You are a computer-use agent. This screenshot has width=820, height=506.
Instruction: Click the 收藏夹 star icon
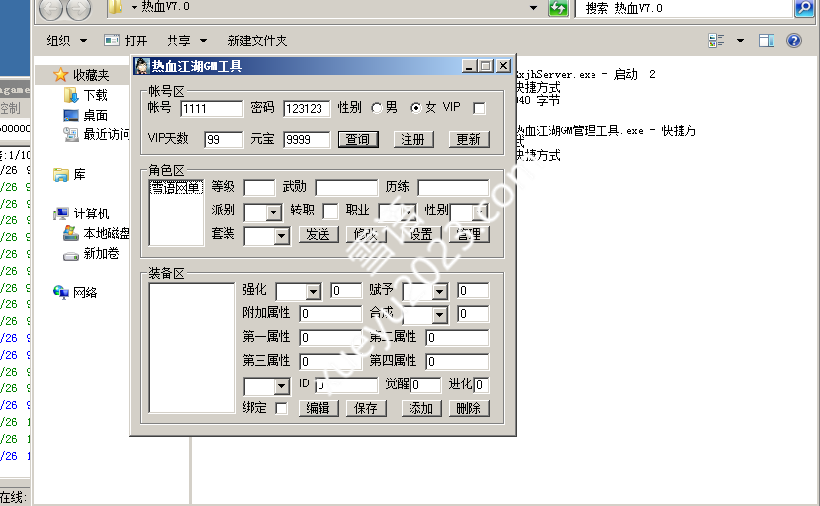[60, 75]
